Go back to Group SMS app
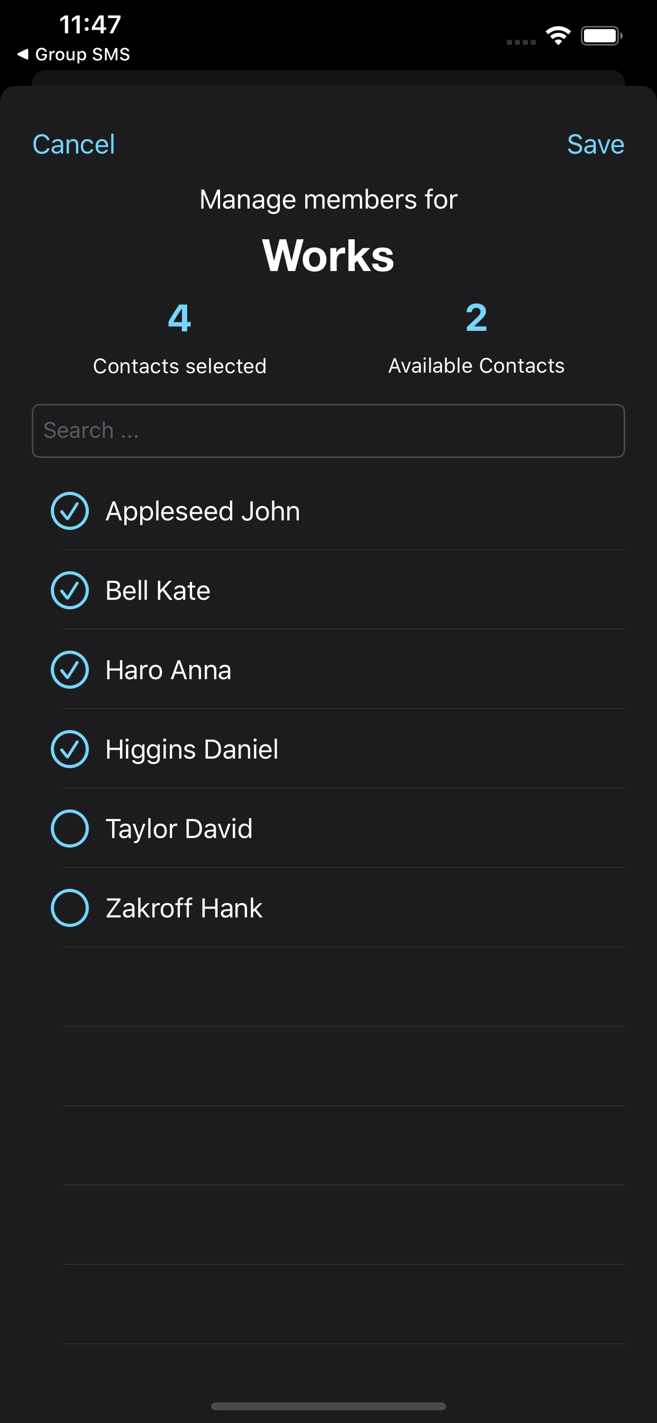Image resolution: width=657 pixels, height=1423 pixels. point(83,54)
